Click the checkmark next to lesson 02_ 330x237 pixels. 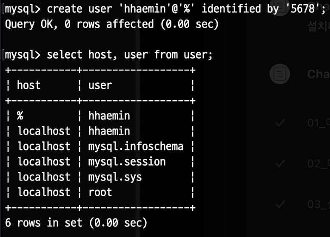[x=280, y=163]
